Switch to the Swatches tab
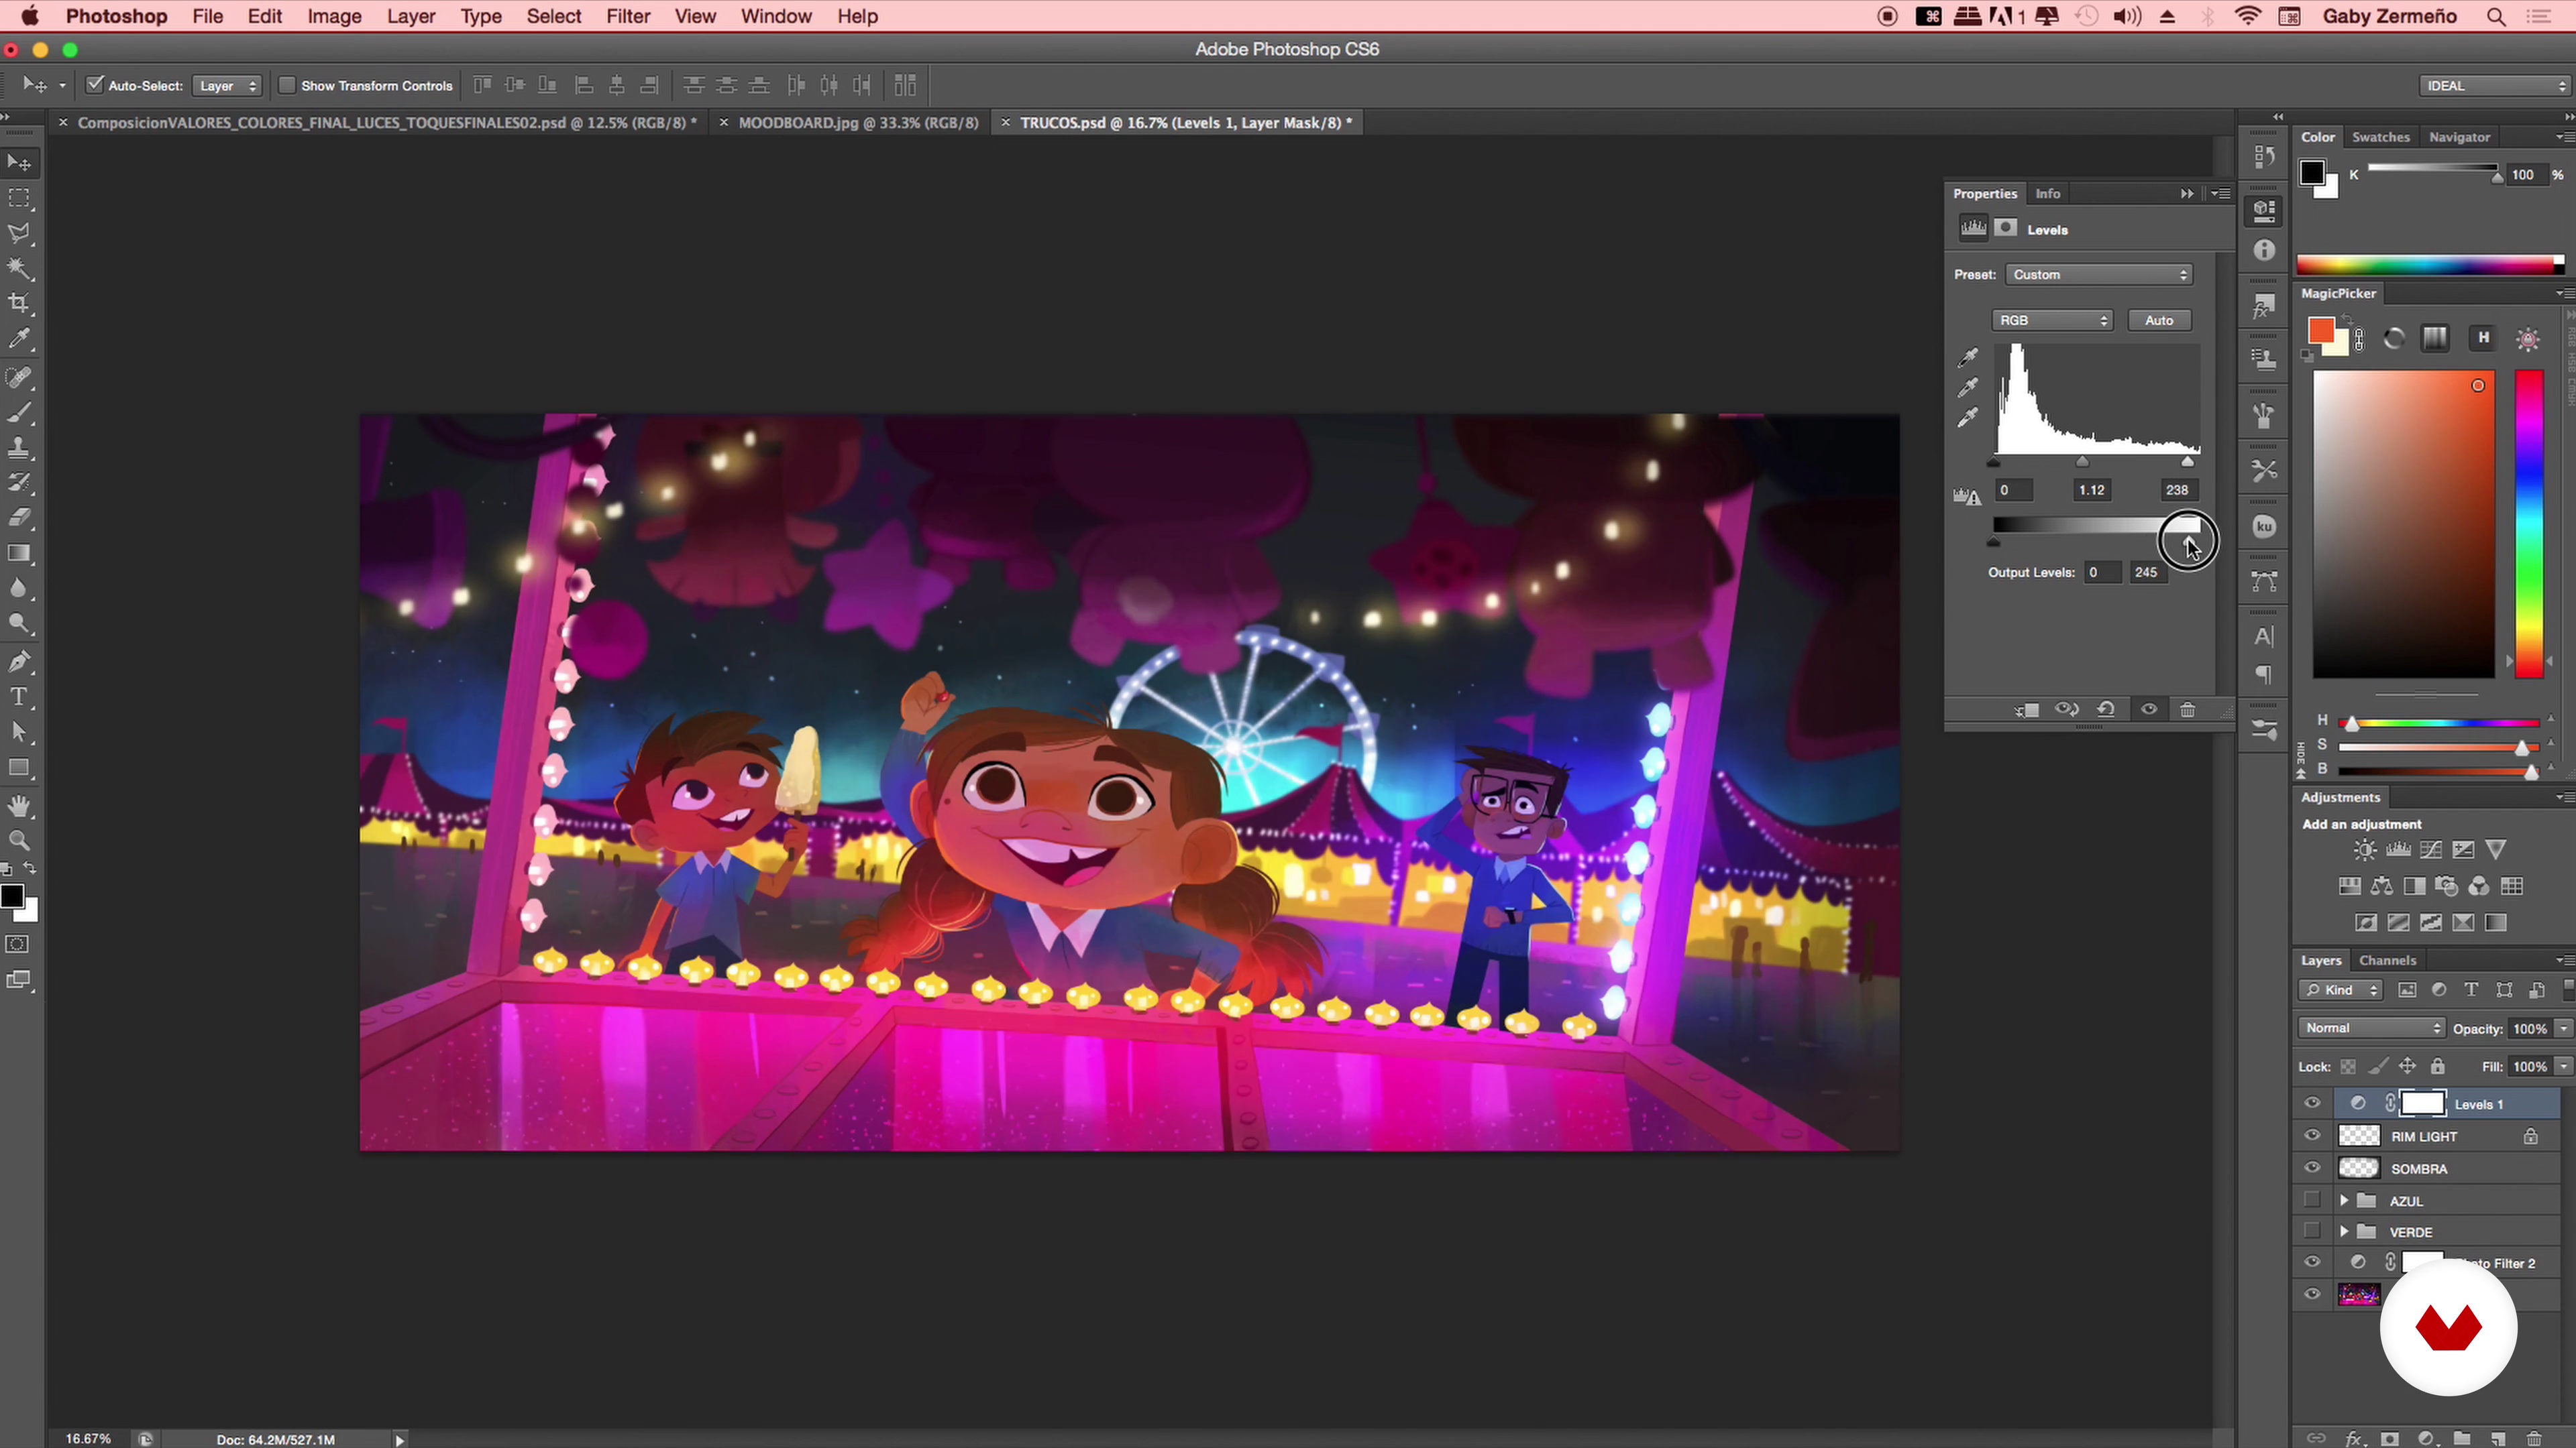The height and width of the screenshot is (1448, 2576). (x=2380, y=137)
